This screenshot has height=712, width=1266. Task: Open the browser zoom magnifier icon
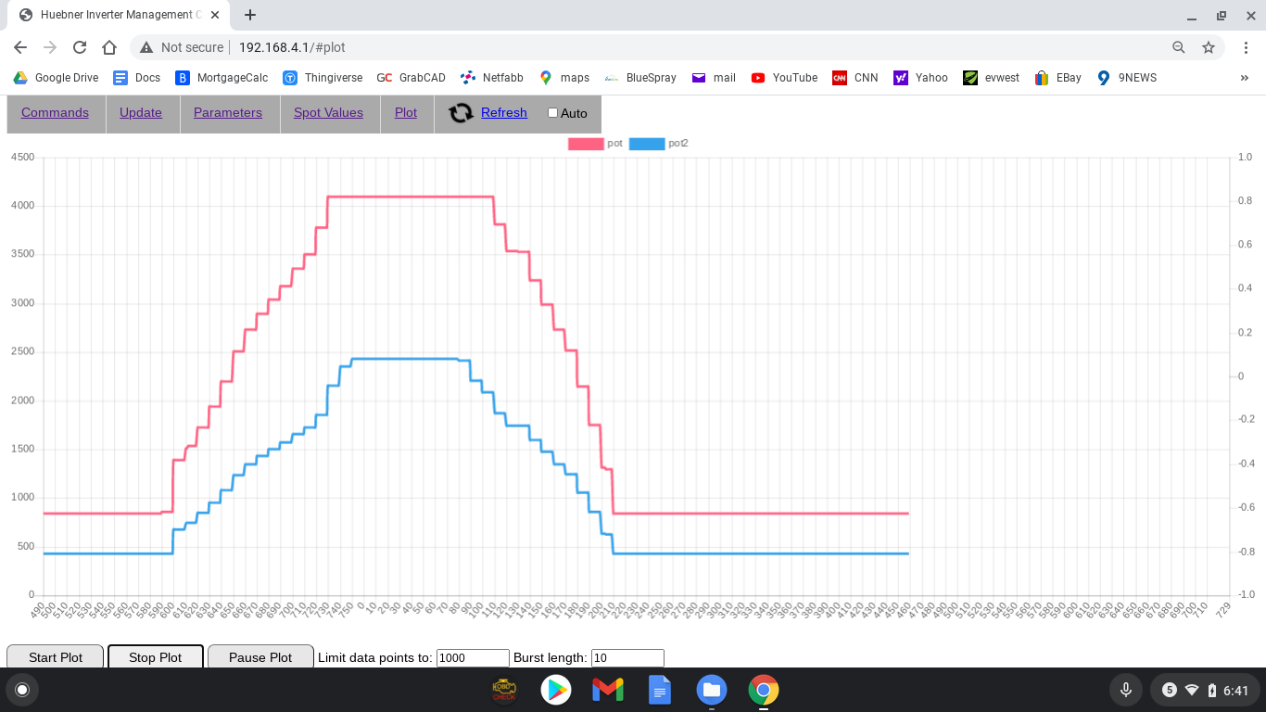click(1179, 47)
